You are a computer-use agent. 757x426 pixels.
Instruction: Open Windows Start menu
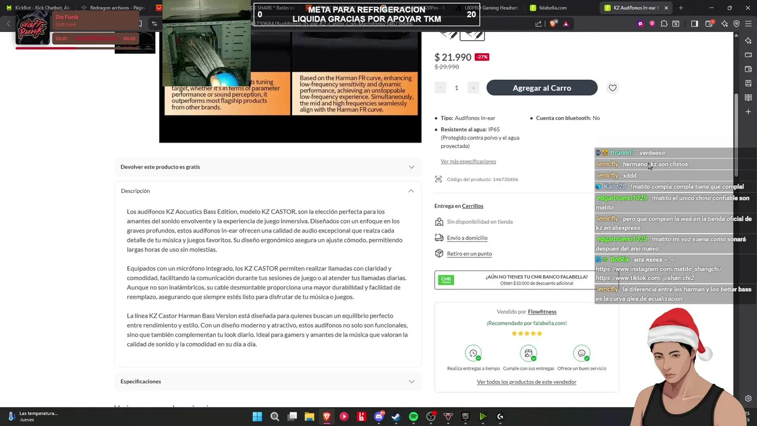(257, 417)
